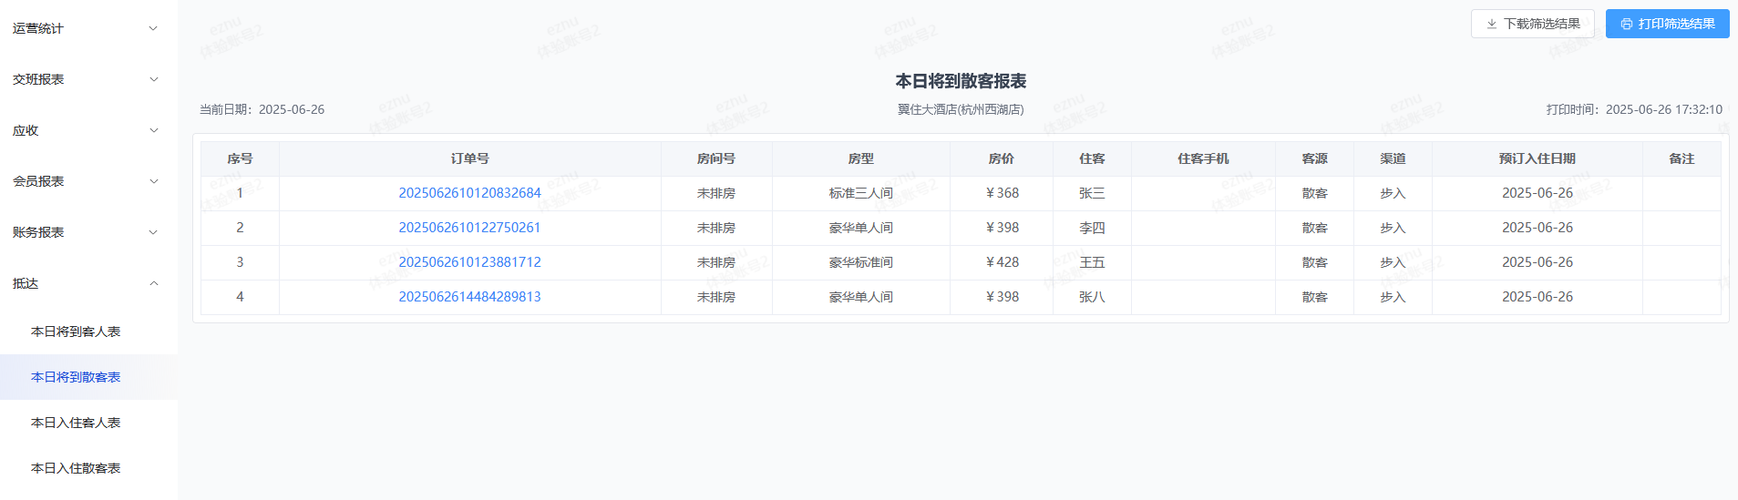1738x500 pixels.
Task: Click the 客源 column header
Action: pyautogui.click(x=1314, y=158)
